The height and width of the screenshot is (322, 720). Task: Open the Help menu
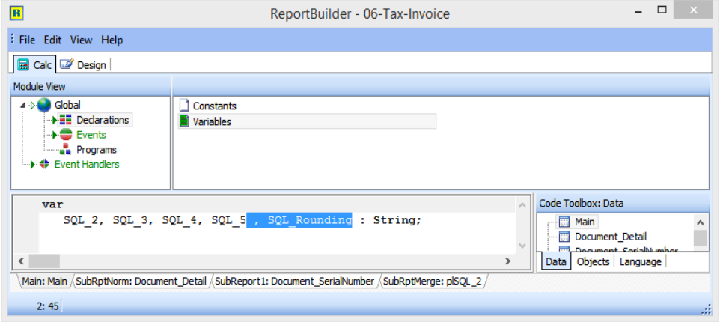coord(112,40)
